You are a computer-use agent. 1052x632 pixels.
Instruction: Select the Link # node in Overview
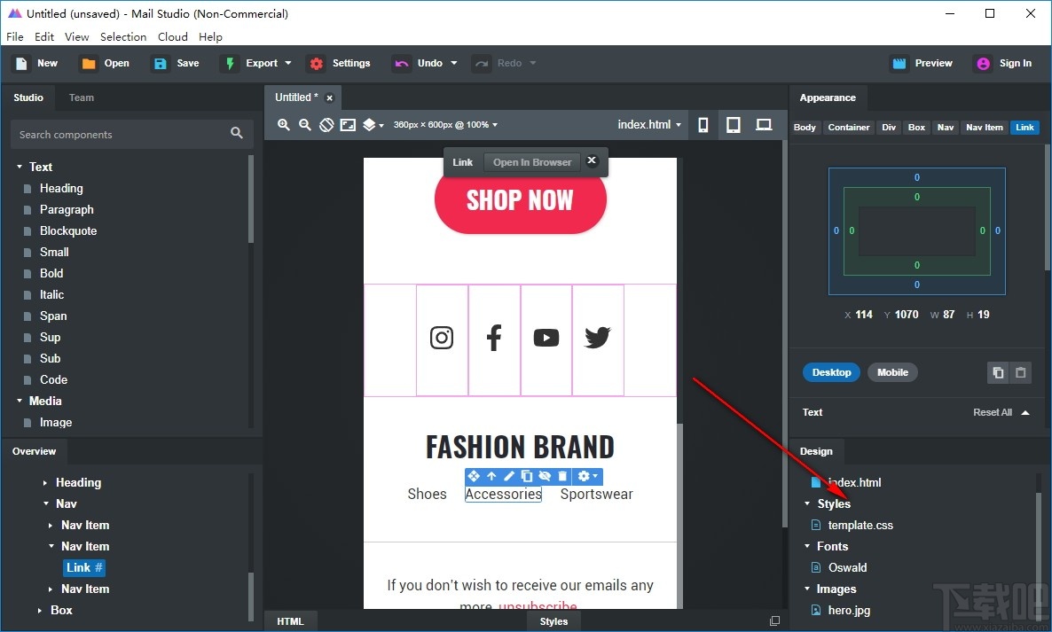point(84,567)
